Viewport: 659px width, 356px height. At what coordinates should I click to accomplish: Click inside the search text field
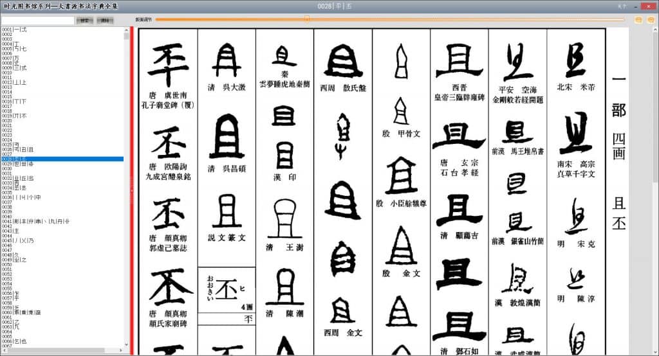click(37, 21)
